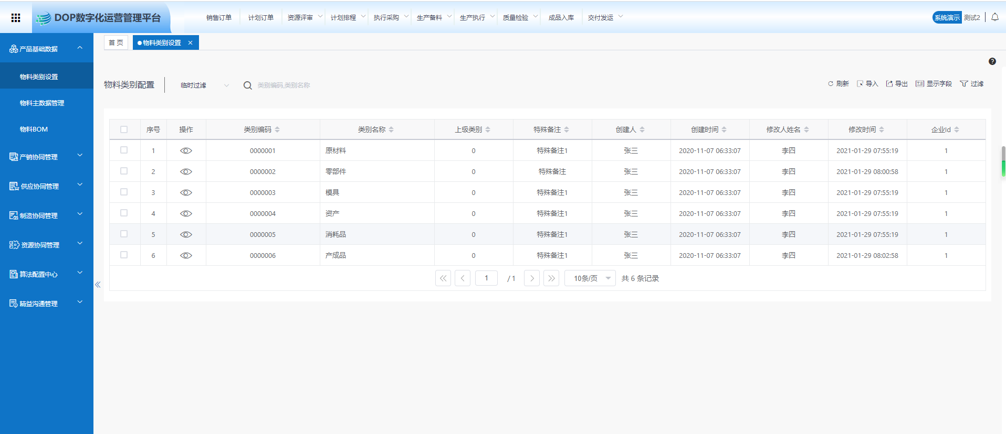
Task: Expand the 资源协同管理 sidebar group
Action: tap(47, 245)
